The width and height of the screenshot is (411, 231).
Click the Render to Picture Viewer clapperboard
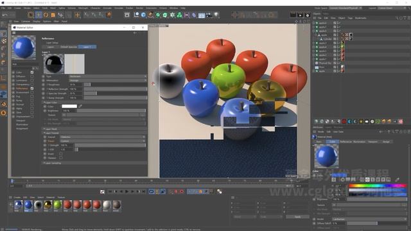pos(300,15)
